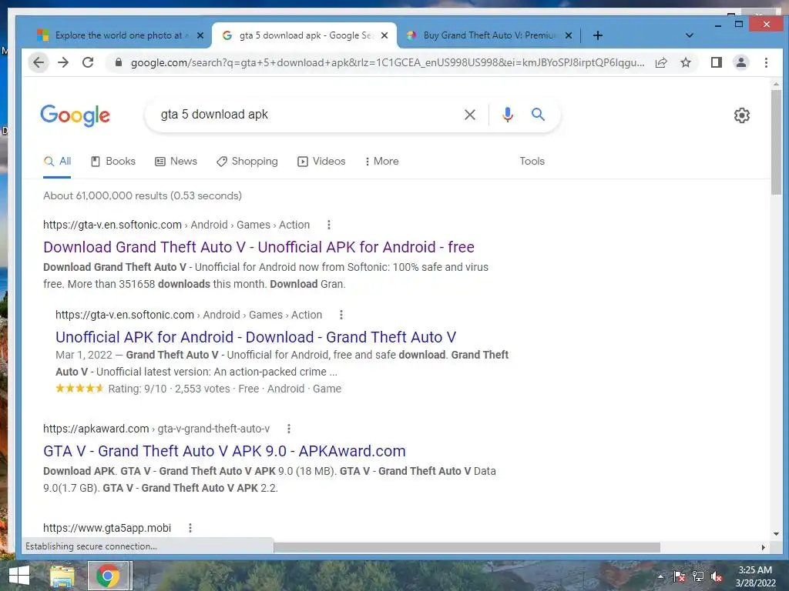Close the 'Buy Grand Theft Auto V' tab

569,35
